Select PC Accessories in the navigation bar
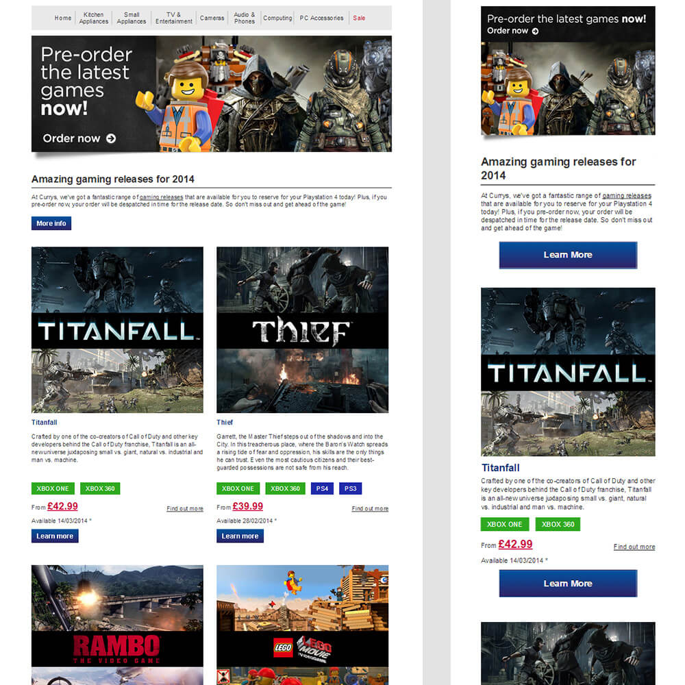Screen dimensions: 685x685 tap(321, 18)
